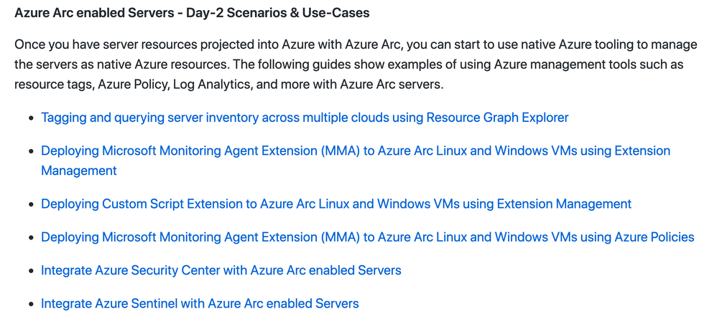This screenshot has height=324, width=717.
Task: Click the bullet before the Azure Security Center link
Action: (x=31, y=271)
